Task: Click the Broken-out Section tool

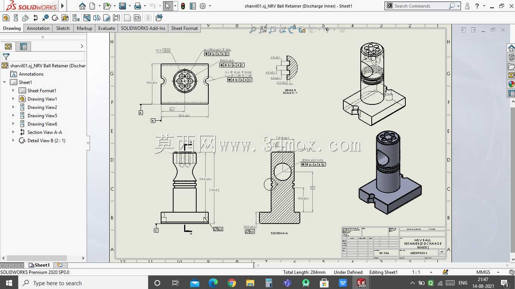Action: 87,18
